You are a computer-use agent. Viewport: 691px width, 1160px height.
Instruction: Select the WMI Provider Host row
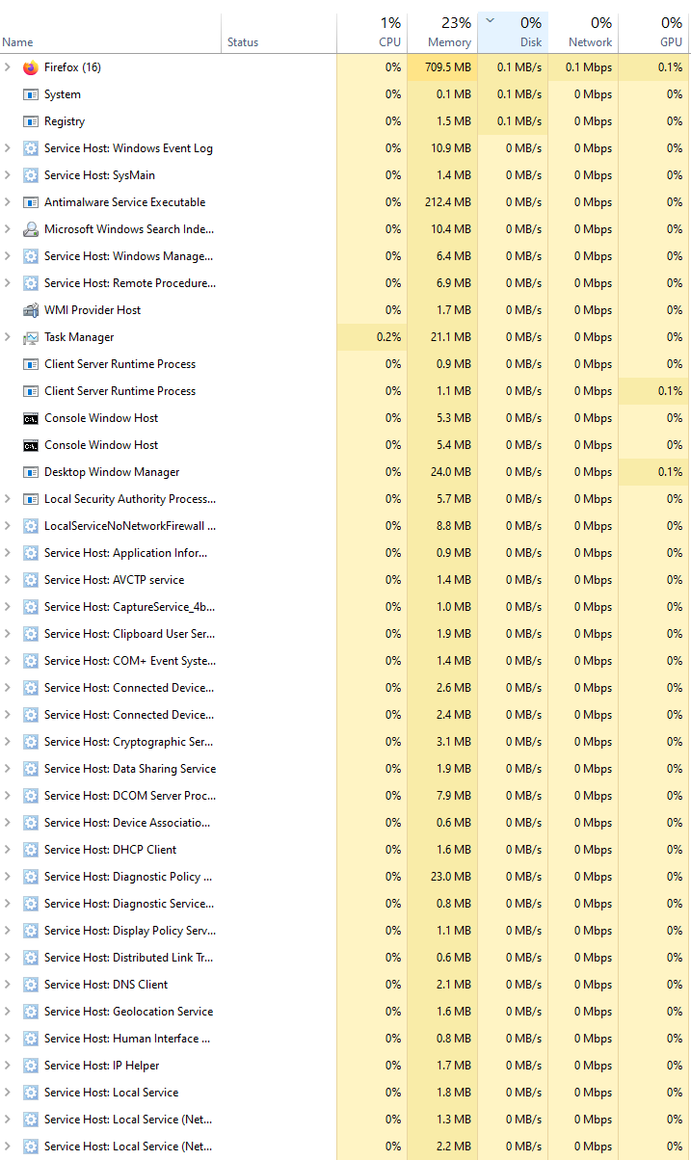click(345, 310)
